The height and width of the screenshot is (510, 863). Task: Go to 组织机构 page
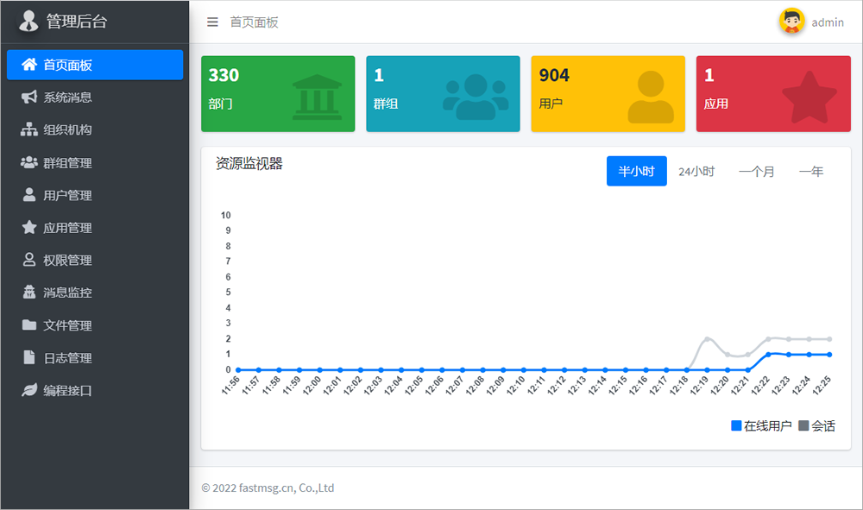tap(95, 129)
